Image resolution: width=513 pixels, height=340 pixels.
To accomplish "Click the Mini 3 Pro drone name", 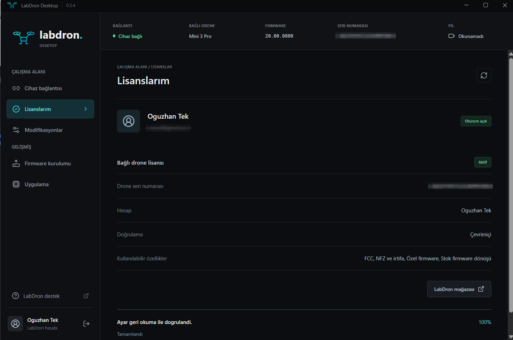I will pyautogui.click(x=200, y=36).
